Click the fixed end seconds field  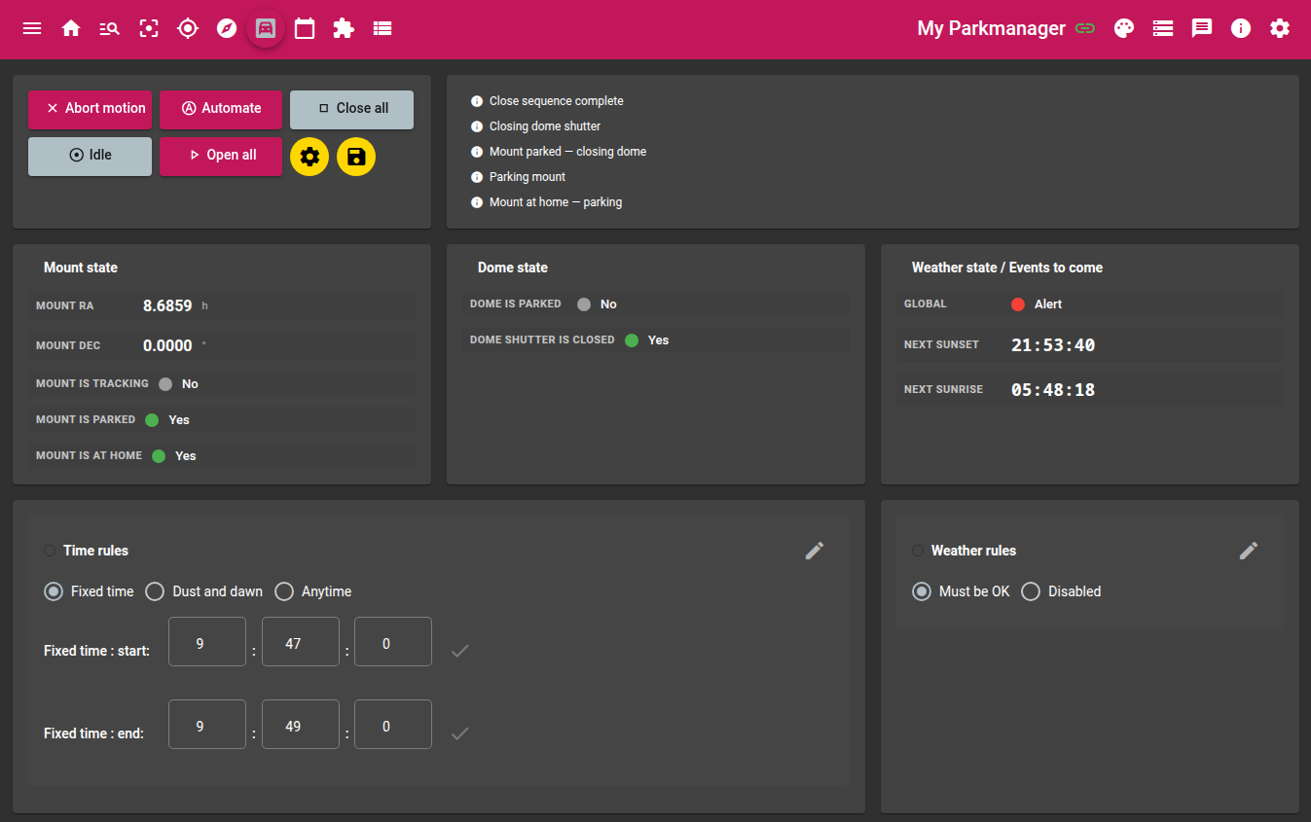[393, 725]
